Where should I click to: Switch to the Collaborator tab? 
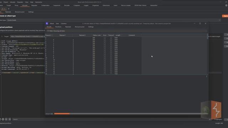(x=45, y=5)
